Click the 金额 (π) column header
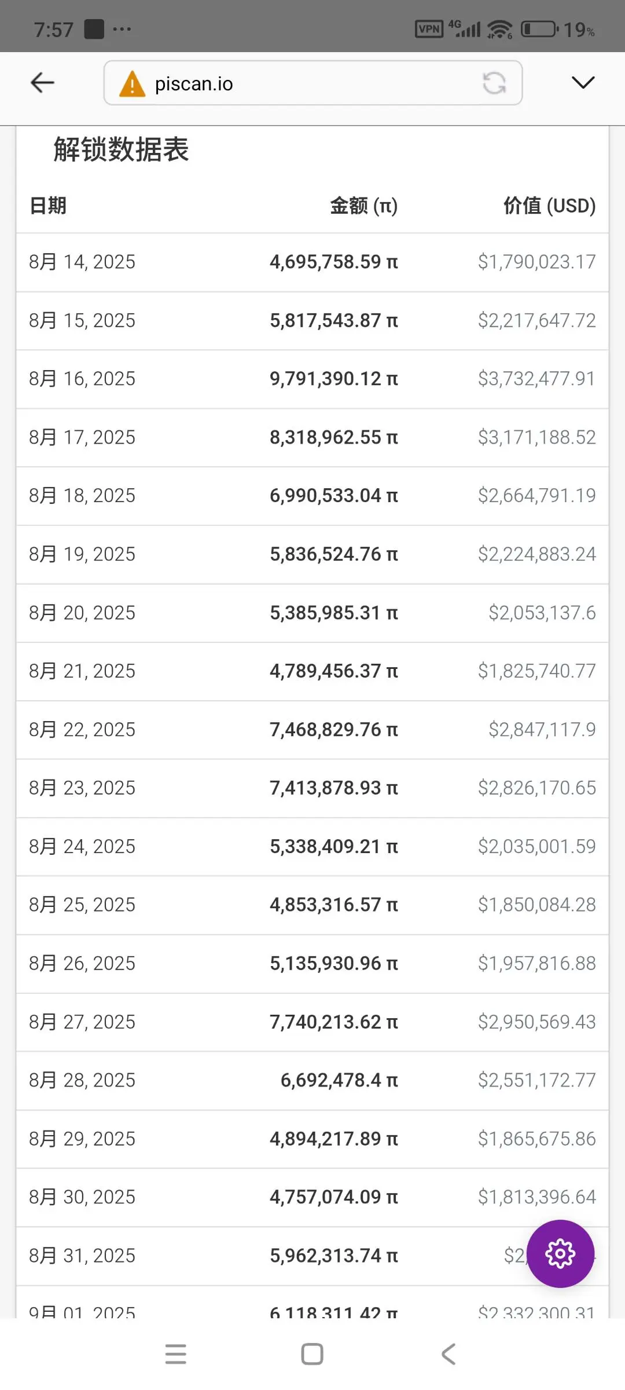Screen dimensions: 625x1390 [364, 206]
